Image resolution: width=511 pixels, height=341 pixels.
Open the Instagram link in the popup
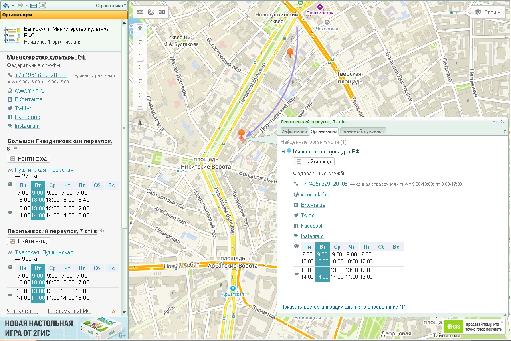312,236
